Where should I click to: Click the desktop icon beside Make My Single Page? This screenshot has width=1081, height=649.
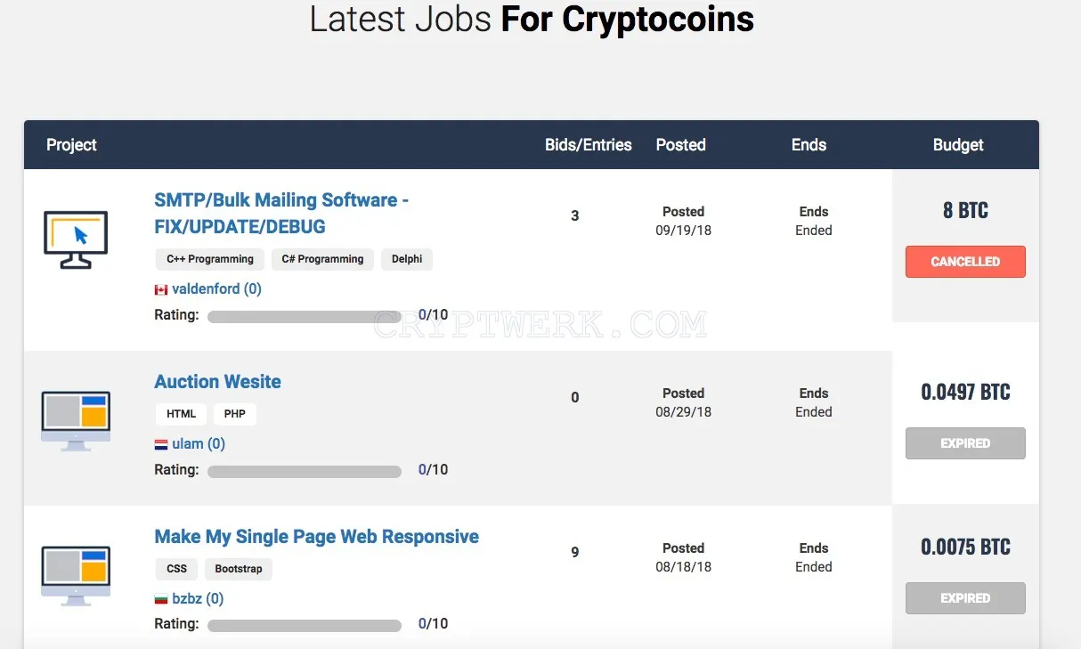point(76,575)
